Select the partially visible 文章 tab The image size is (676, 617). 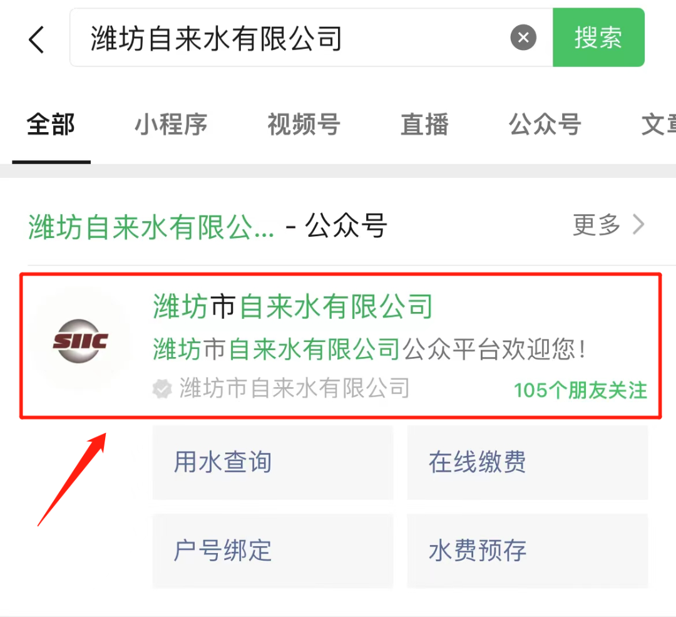tap(658, 125)
